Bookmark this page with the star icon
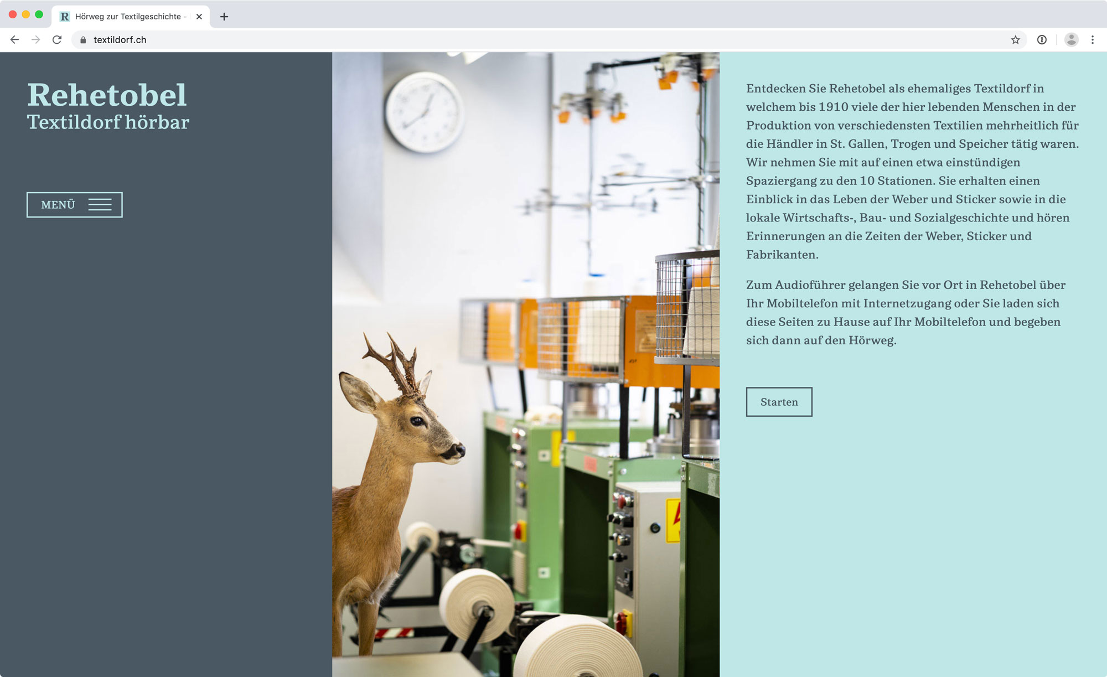The height and width of the screenshot is (677, 1107). pos(1015,40)
